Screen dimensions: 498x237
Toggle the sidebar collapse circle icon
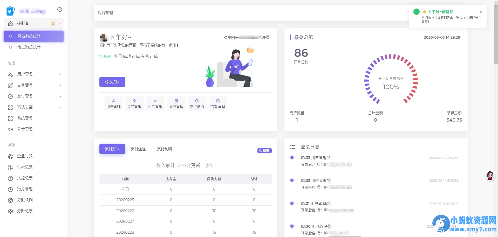pos(59,9)
